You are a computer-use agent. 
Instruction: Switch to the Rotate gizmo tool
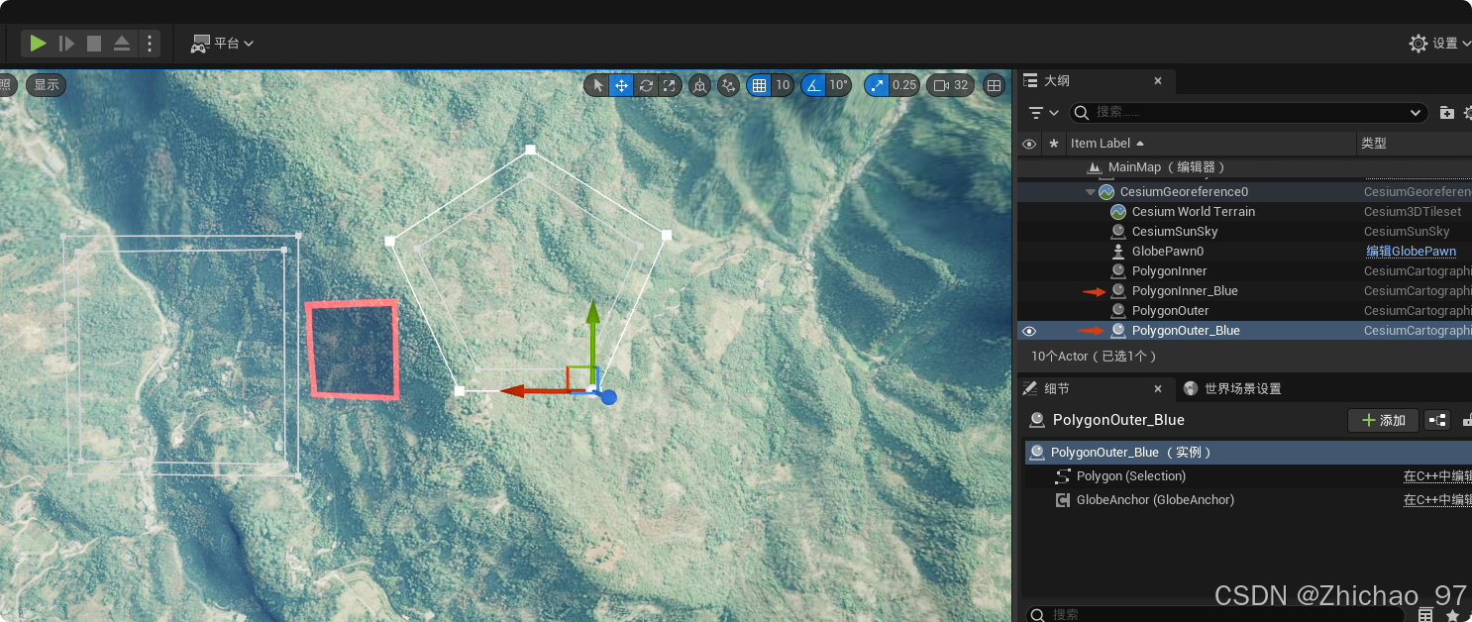(646, 85)
